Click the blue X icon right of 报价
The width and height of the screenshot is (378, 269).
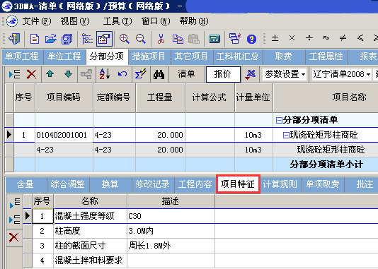point(251,75)
